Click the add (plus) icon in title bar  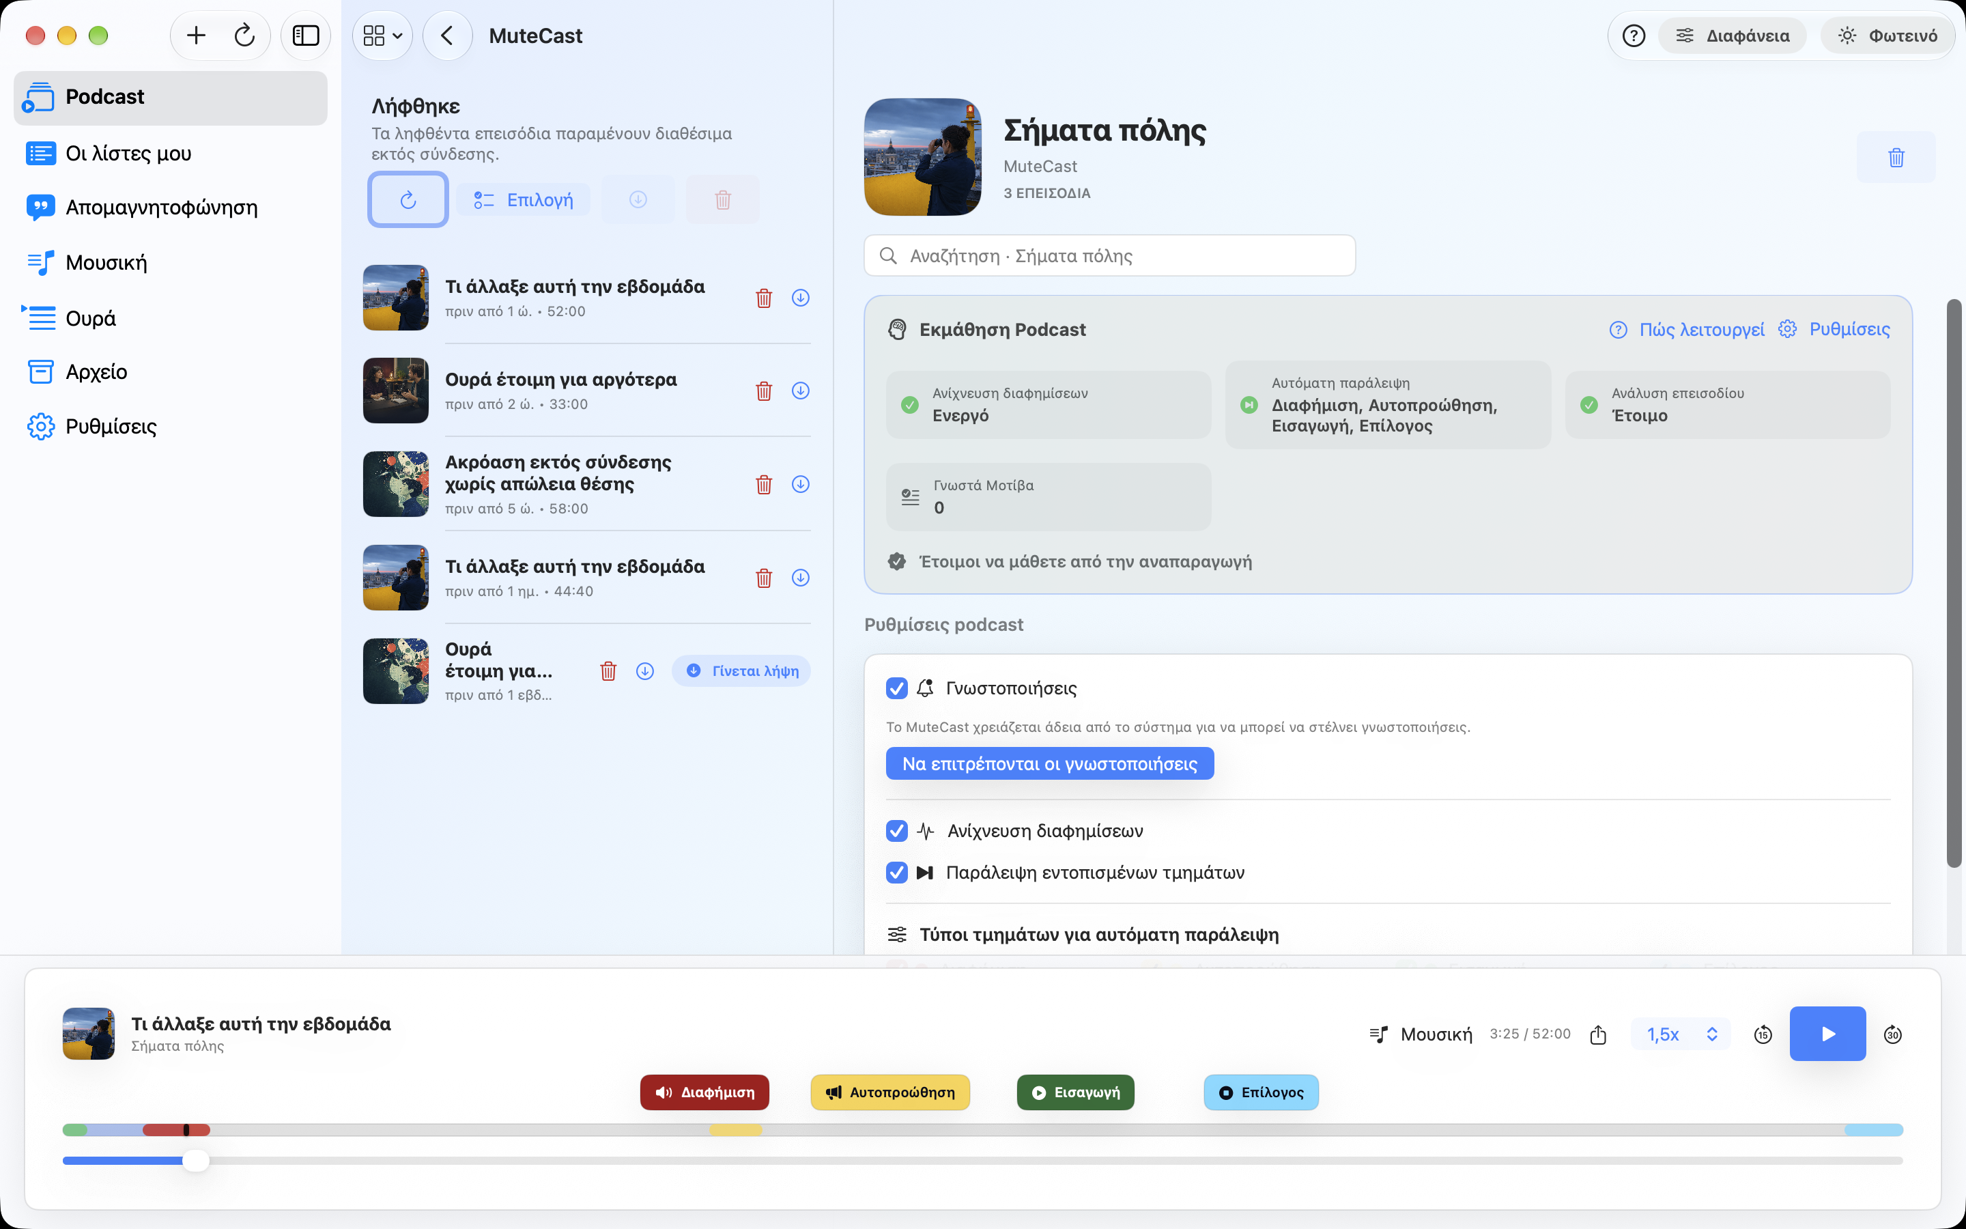(196, 36)
